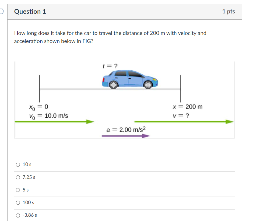Click the Question 1 header

30,12
